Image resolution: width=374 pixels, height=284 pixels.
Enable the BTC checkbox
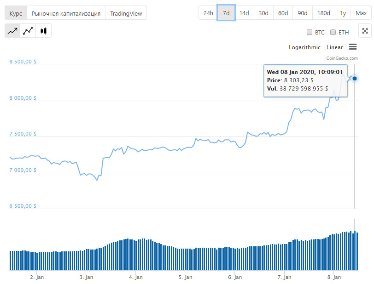pyautogui.click(x=310, y=33)
